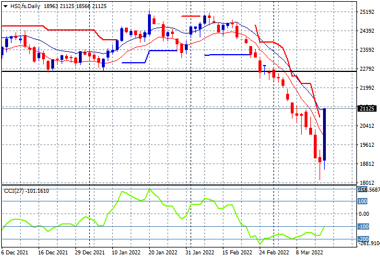The width and height of the screenshot is (380, 259).
Task: Click the CCI(27) -101.1610 indicator label
Action: [26, 191]
